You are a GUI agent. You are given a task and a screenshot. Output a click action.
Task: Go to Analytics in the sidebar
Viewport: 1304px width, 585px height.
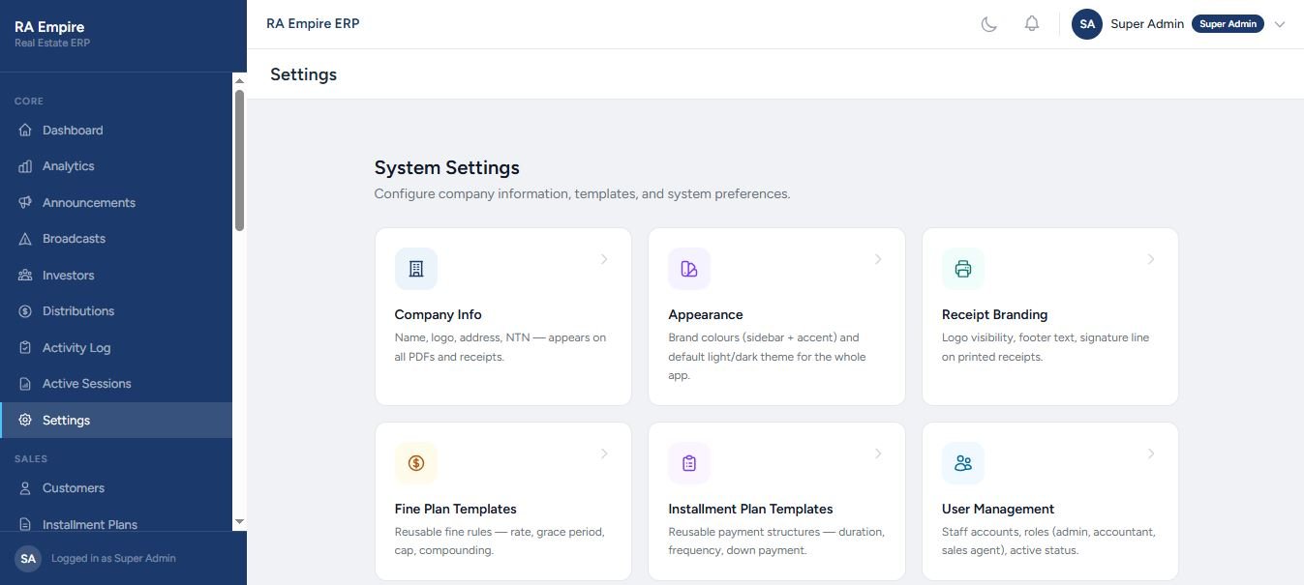tap(116, 166)
